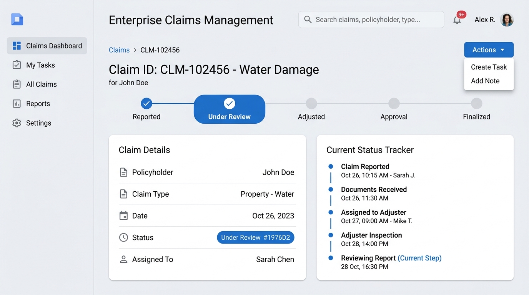The height and width of the screenshot is (295, 529).
Task: Click the Finalized step label
Action: [x=476, y=117]
